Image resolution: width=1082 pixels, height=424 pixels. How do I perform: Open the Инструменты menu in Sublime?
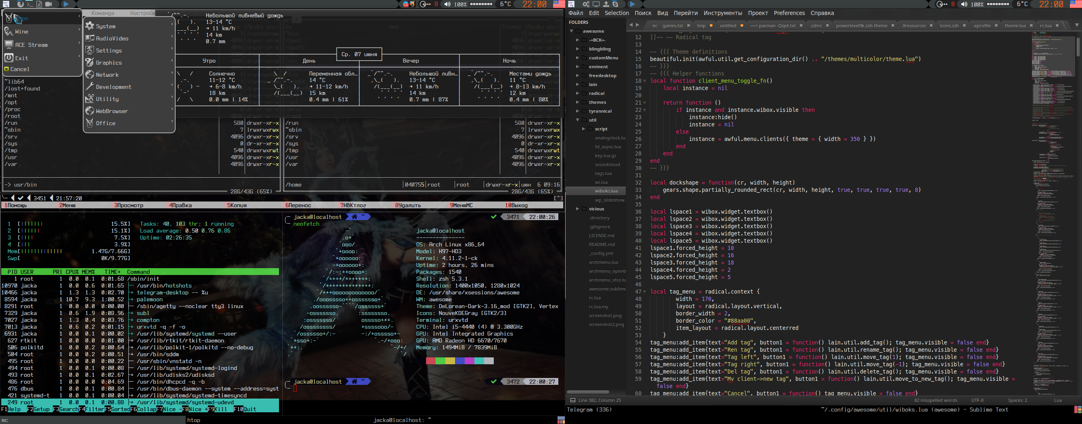point(722,13)
